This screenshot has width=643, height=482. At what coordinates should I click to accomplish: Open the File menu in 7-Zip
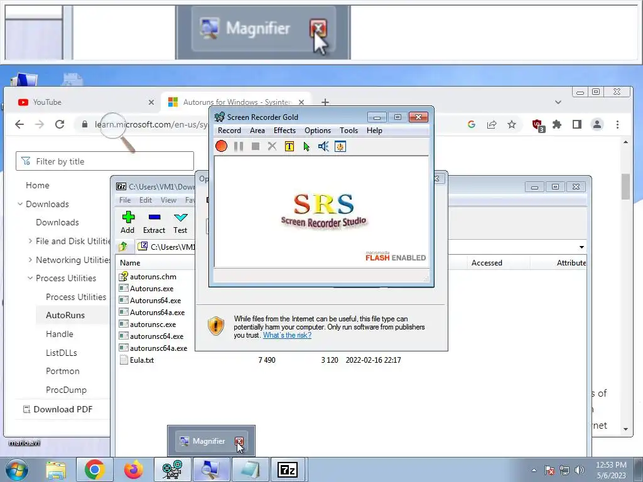click(x=125, y=200)
